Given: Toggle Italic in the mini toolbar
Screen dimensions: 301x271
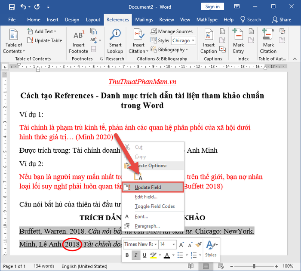Looking at the screenshot, I should point(136,255).
